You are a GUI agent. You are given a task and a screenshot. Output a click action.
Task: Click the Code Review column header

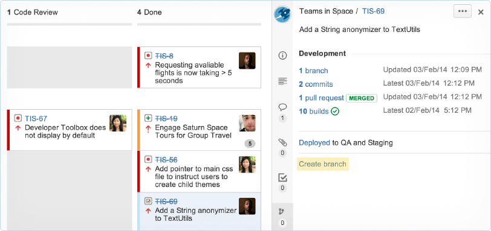point(32,12)
